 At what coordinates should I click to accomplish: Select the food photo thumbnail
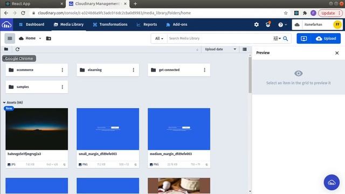point(179,185)
